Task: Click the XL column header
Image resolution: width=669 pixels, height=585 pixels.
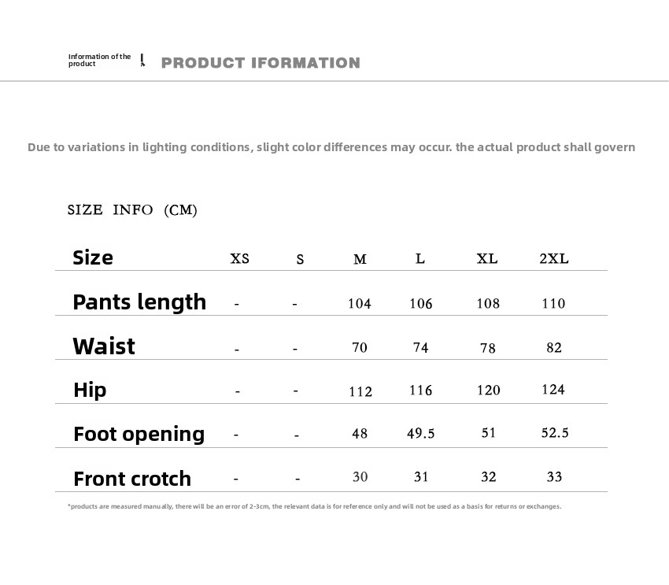Action: 487,258
